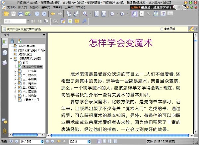
Task: Click the binoculars search icon
Action: coord(156,14)
